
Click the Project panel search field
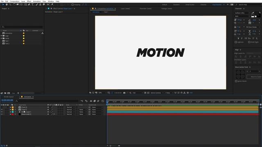tap(22, 27)
